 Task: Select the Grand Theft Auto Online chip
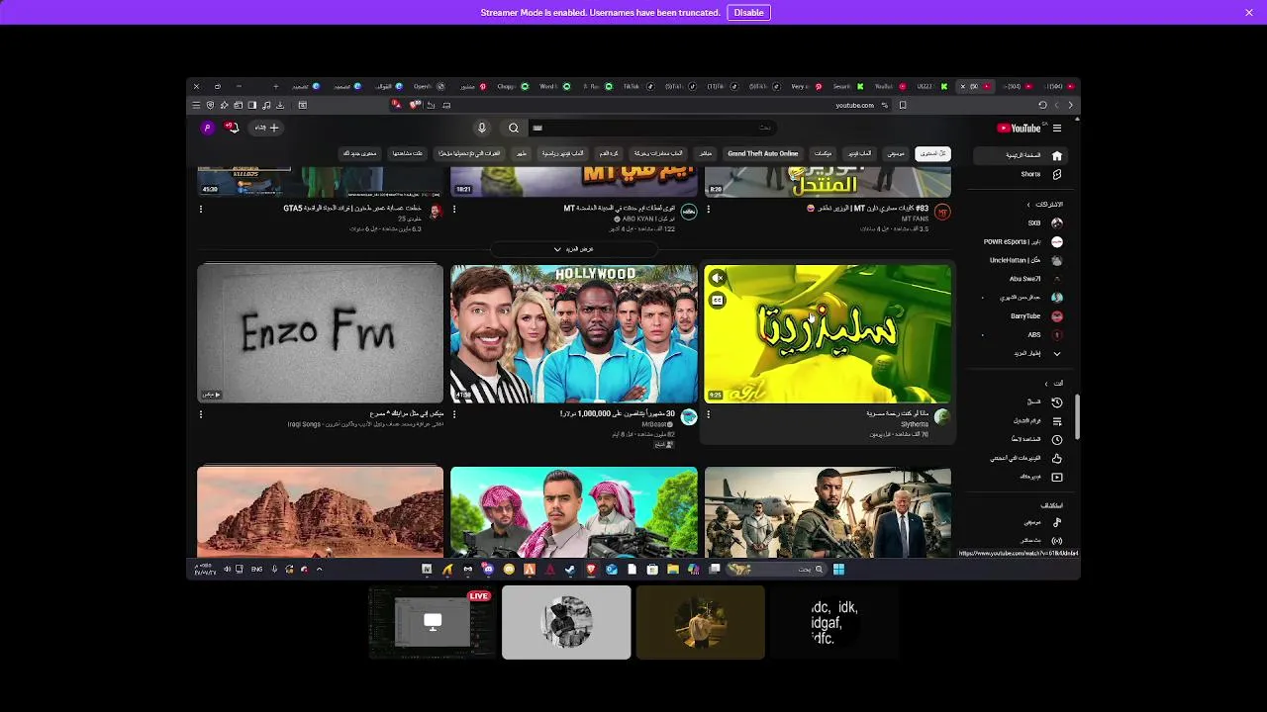coord(762,153)
